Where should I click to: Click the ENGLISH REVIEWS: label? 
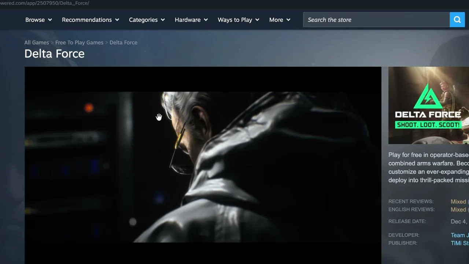pos(411,210)
